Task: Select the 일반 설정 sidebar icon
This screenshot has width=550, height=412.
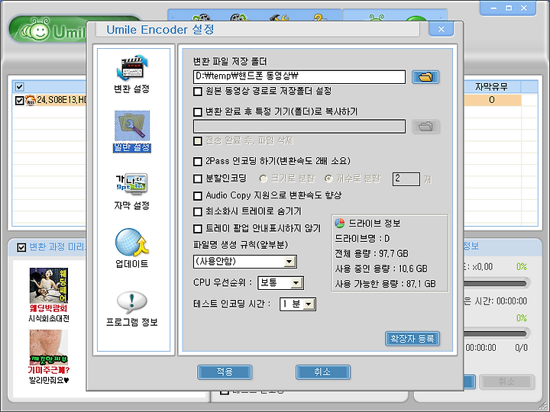Action: coord(132,126)
